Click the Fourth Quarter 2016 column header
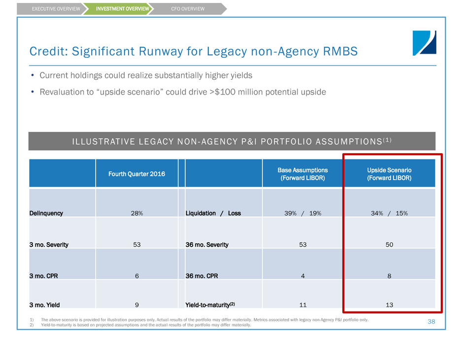The width and height of the screenshot is (463, 347). (136, 174)
